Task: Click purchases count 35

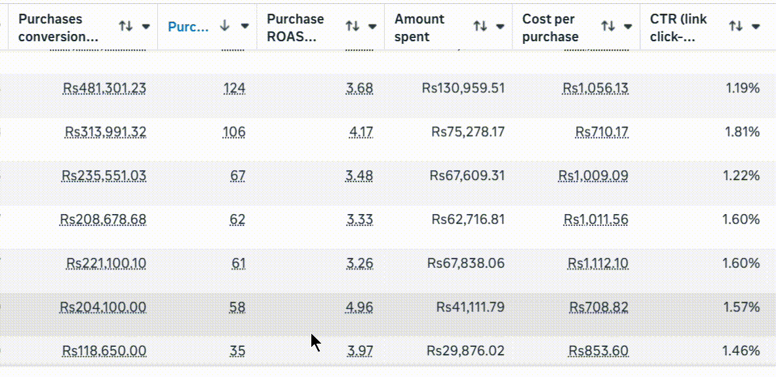Action: [237, 351]
